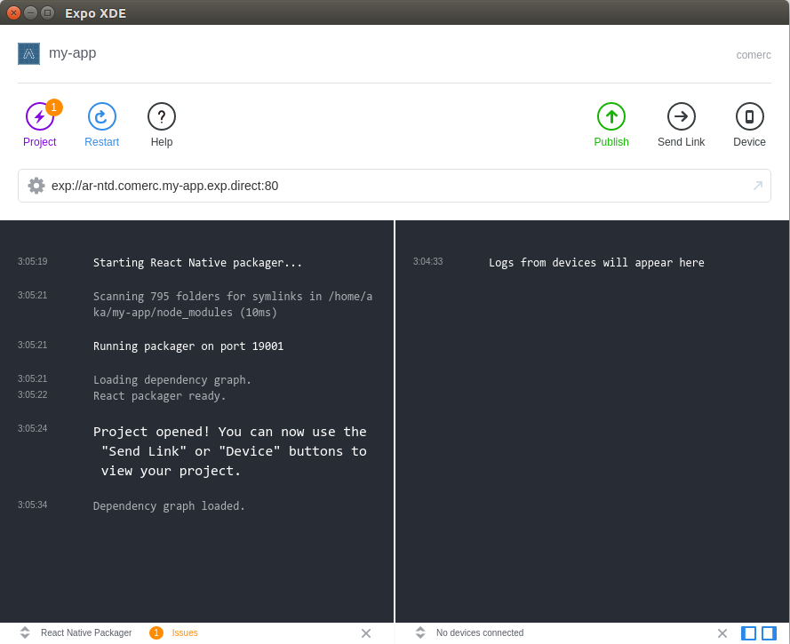Open Help question mark icon
This screenshot has width=790, height=644.
pyautogui.click(x=162, y=116)
